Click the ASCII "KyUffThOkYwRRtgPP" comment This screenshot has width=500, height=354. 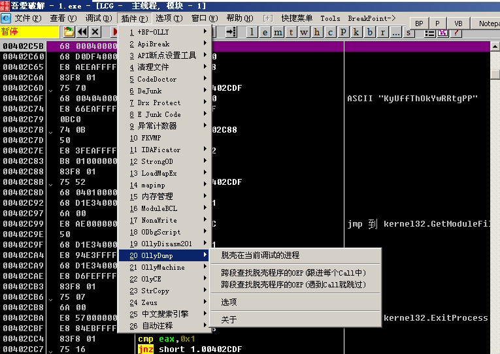(412, 99)
